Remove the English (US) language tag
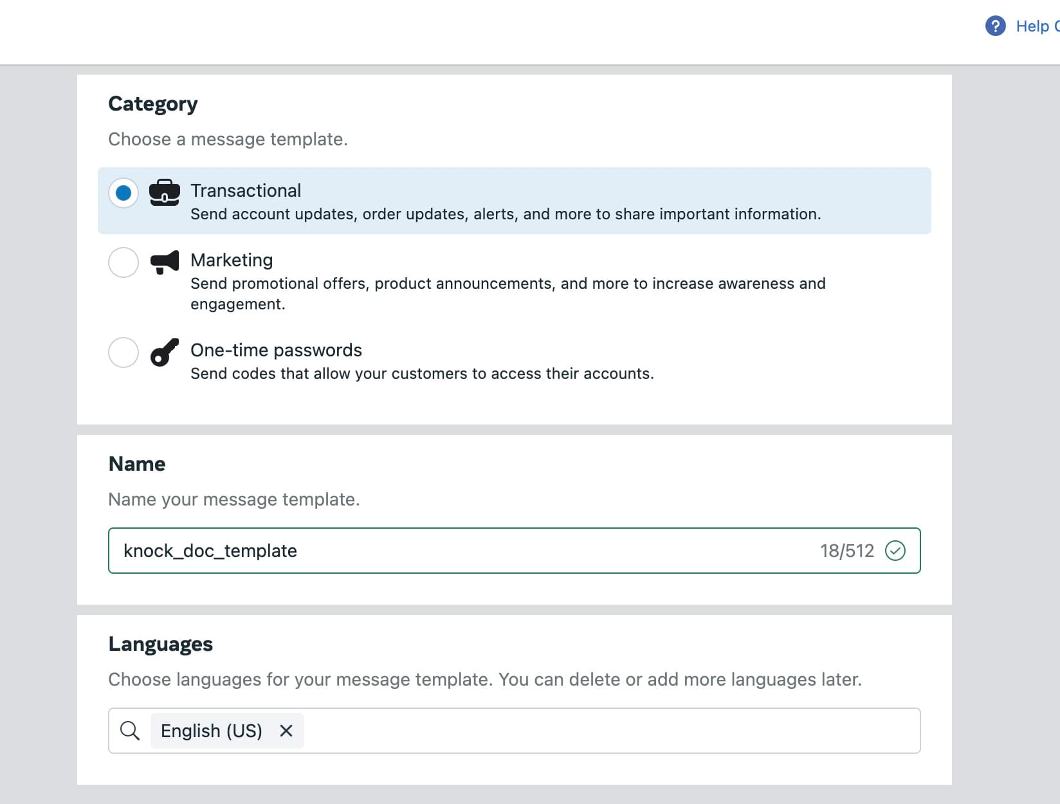Viewport: 1060px width, 804px height. coord(286,731)
